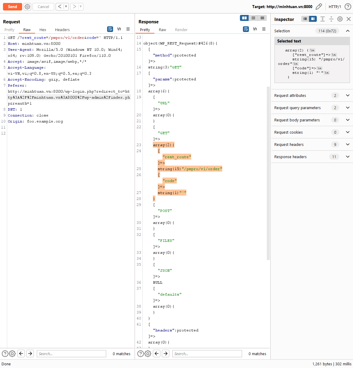This screenshot has width=353, height=368.
Task: Open Request pane hamburger menu
Action: 128,29
